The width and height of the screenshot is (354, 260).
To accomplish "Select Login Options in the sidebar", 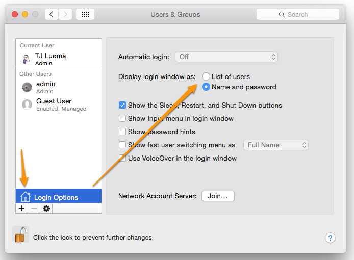I will coord(59,196).
